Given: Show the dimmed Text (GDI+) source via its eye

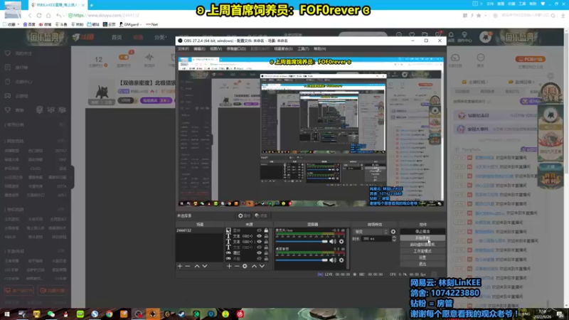Looking at the screenshot, I should (259, 247).
